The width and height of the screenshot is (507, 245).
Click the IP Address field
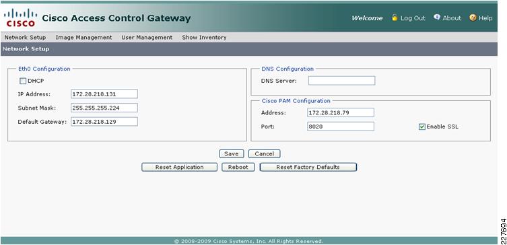pyautogui.click(x=104, y=94)
